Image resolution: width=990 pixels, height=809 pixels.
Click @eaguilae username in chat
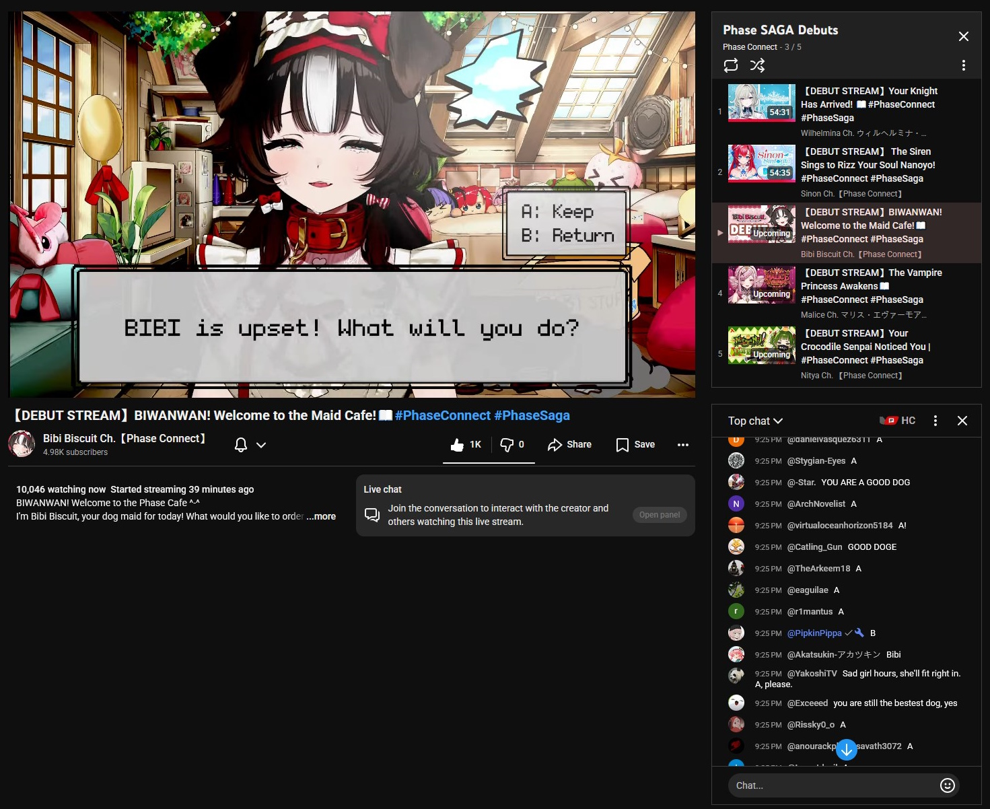coord(808,590)
